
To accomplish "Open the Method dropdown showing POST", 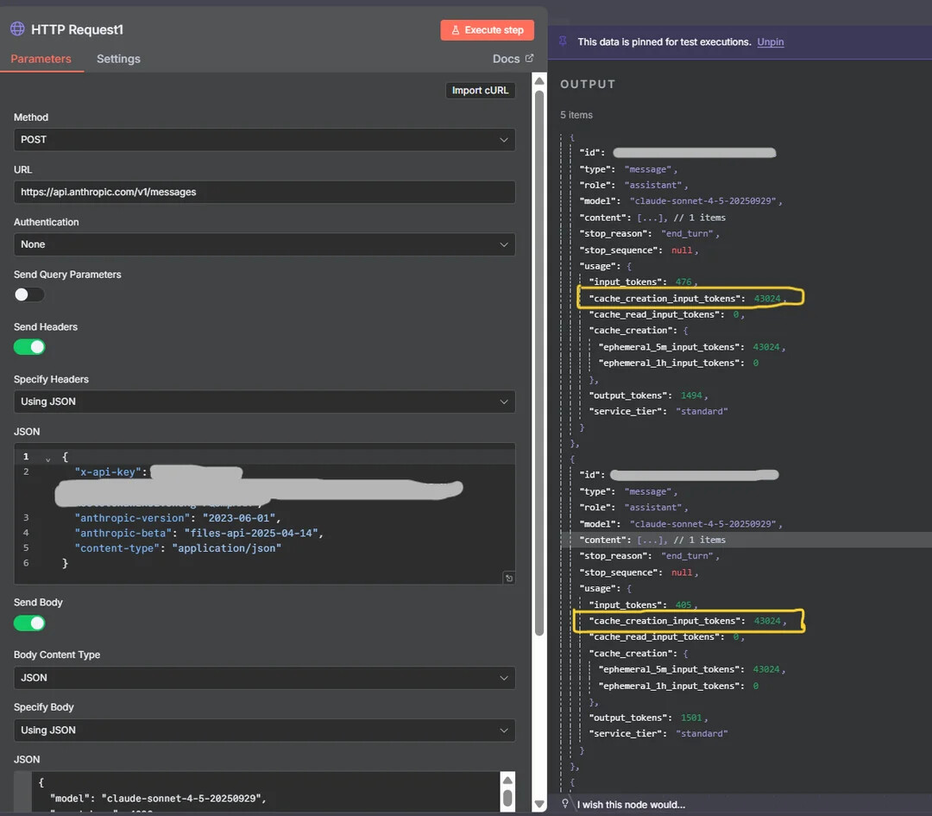I will click(x=264, y=140).
